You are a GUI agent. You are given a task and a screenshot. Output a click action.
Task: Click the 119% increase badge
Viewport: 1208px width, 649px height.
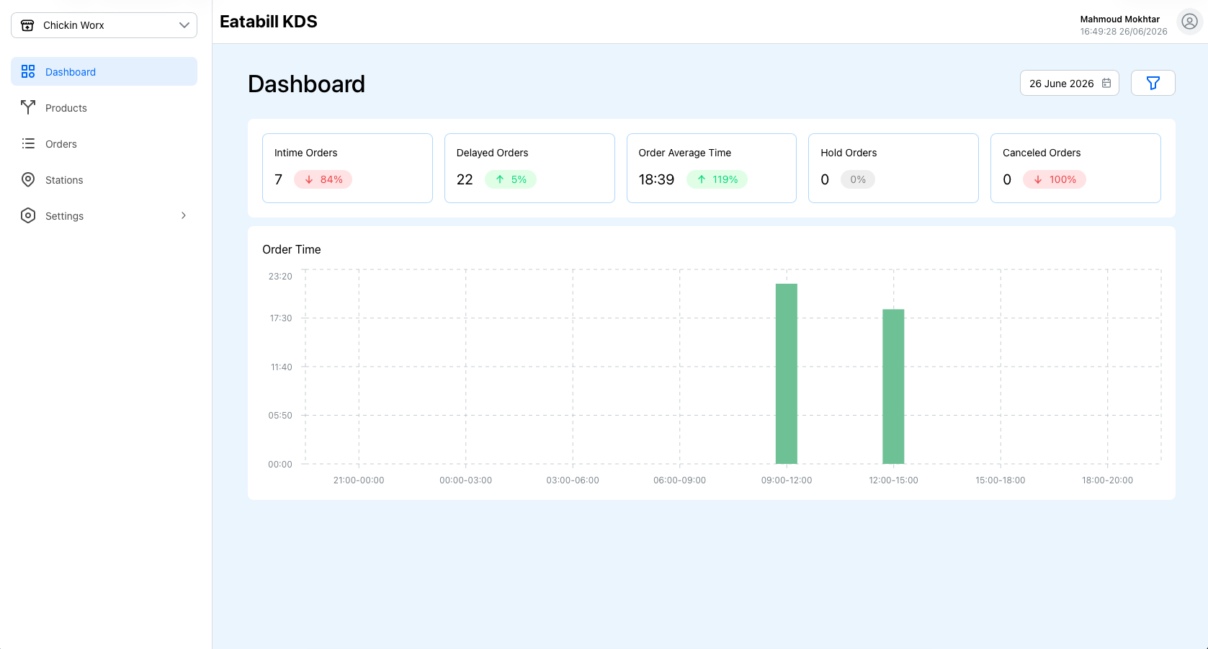(717, 179)
